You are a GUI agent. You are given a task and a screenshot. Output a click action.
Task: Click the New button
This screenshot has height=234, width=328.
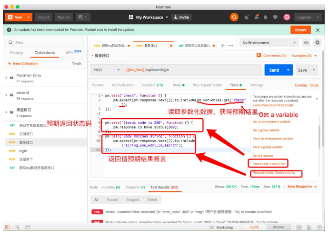click(15, 17)
